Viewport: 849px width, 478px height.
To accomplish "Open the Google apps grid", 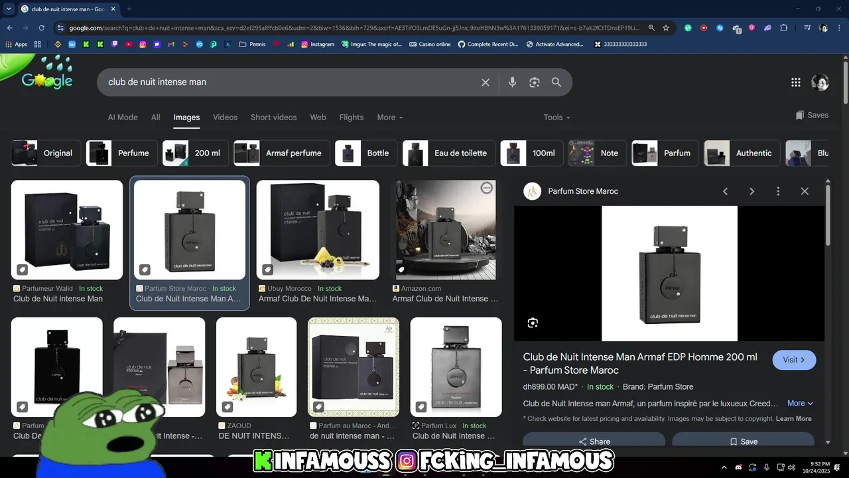I will [x=796, y=82].
